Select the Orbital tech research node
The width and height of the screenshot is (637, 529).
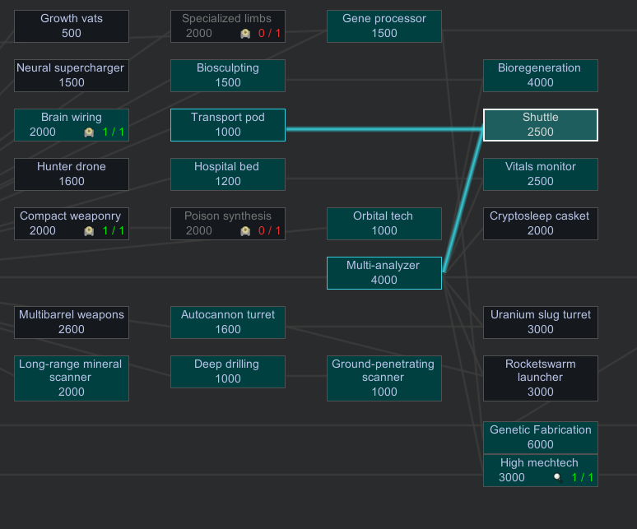pyautogui.click(x=384, y=224)
